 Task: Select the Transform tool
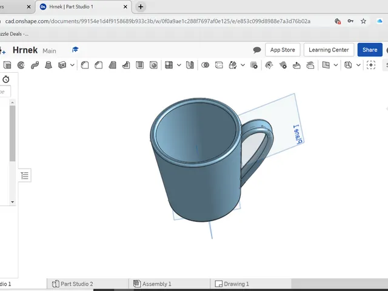click(x=233, y=65)
